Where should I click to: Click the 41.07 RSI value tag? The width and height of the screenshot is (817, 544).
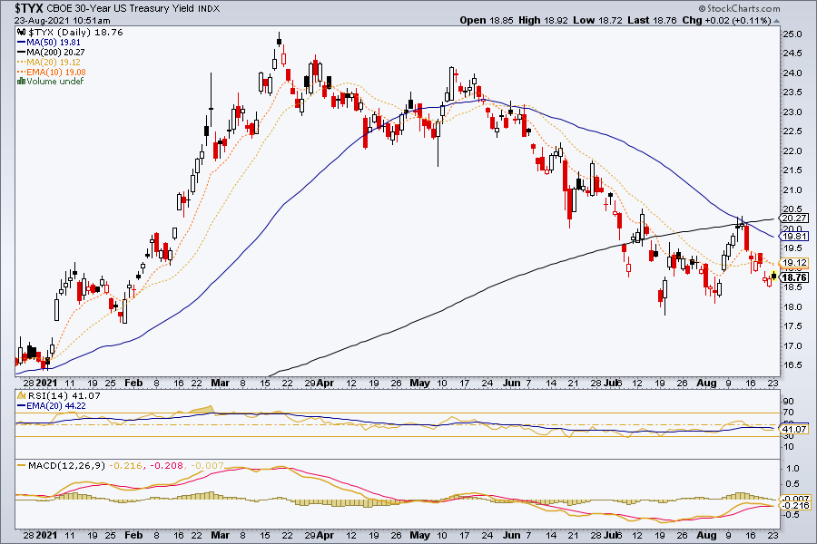794,430
